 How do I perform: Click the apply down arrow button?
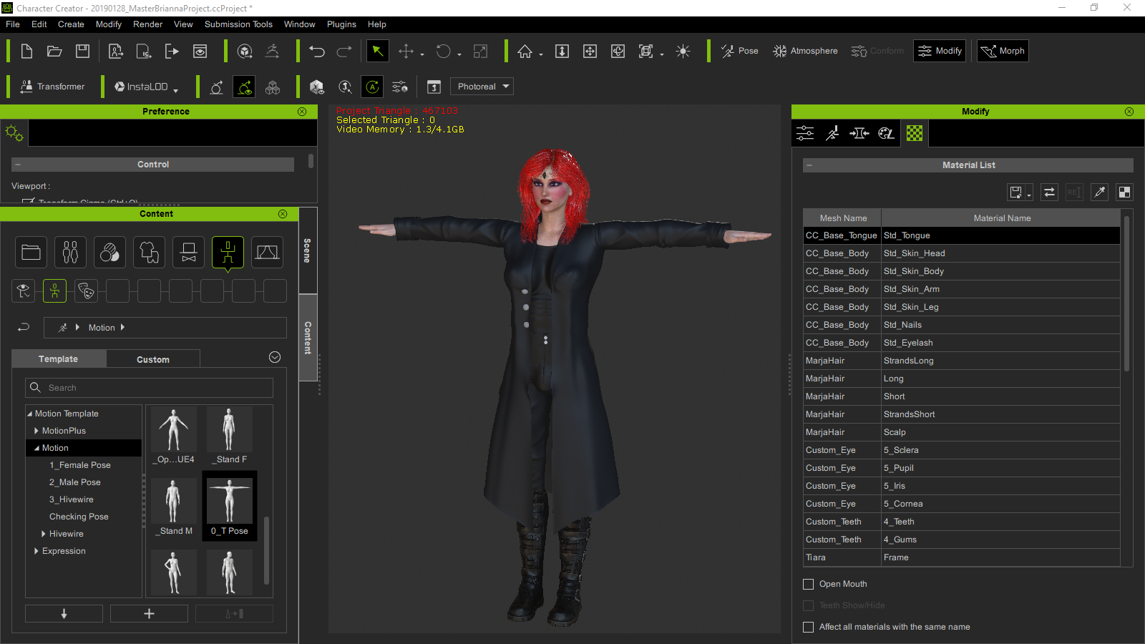(64, 614)
